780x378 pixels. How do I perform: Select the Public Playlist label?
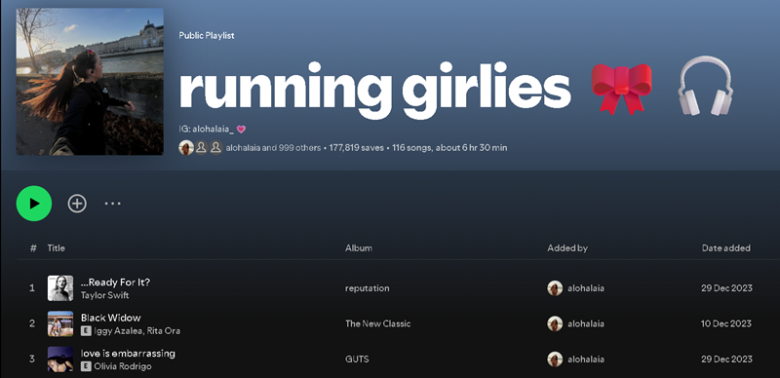point(207,35)
